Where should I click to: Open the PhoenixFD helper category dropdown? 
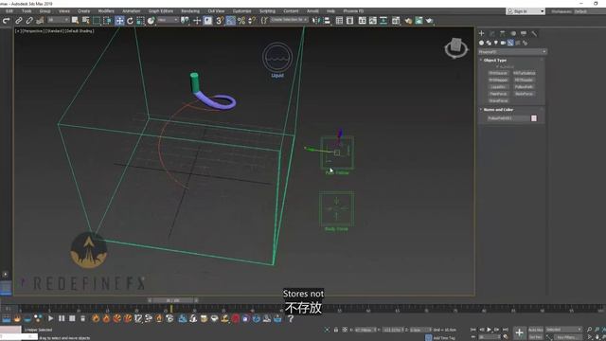click(512, 52)
